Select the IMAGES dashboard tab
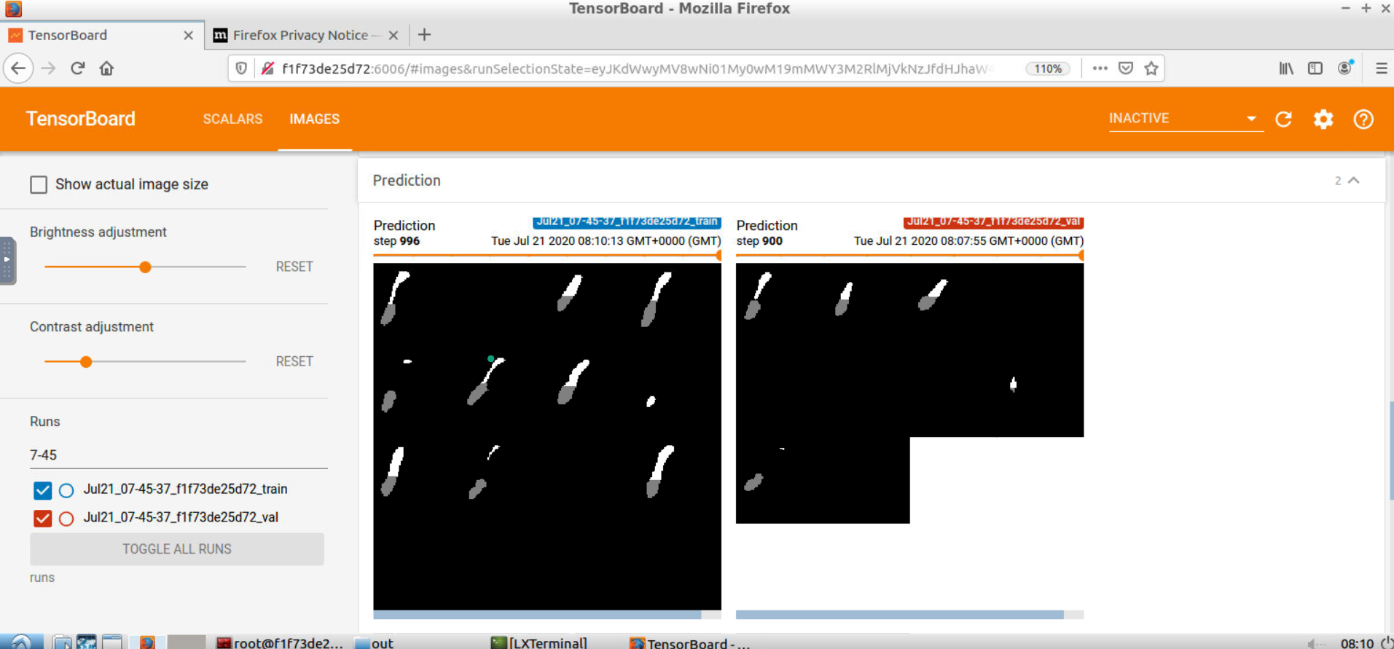The image size is (1394, 649). 314,119
